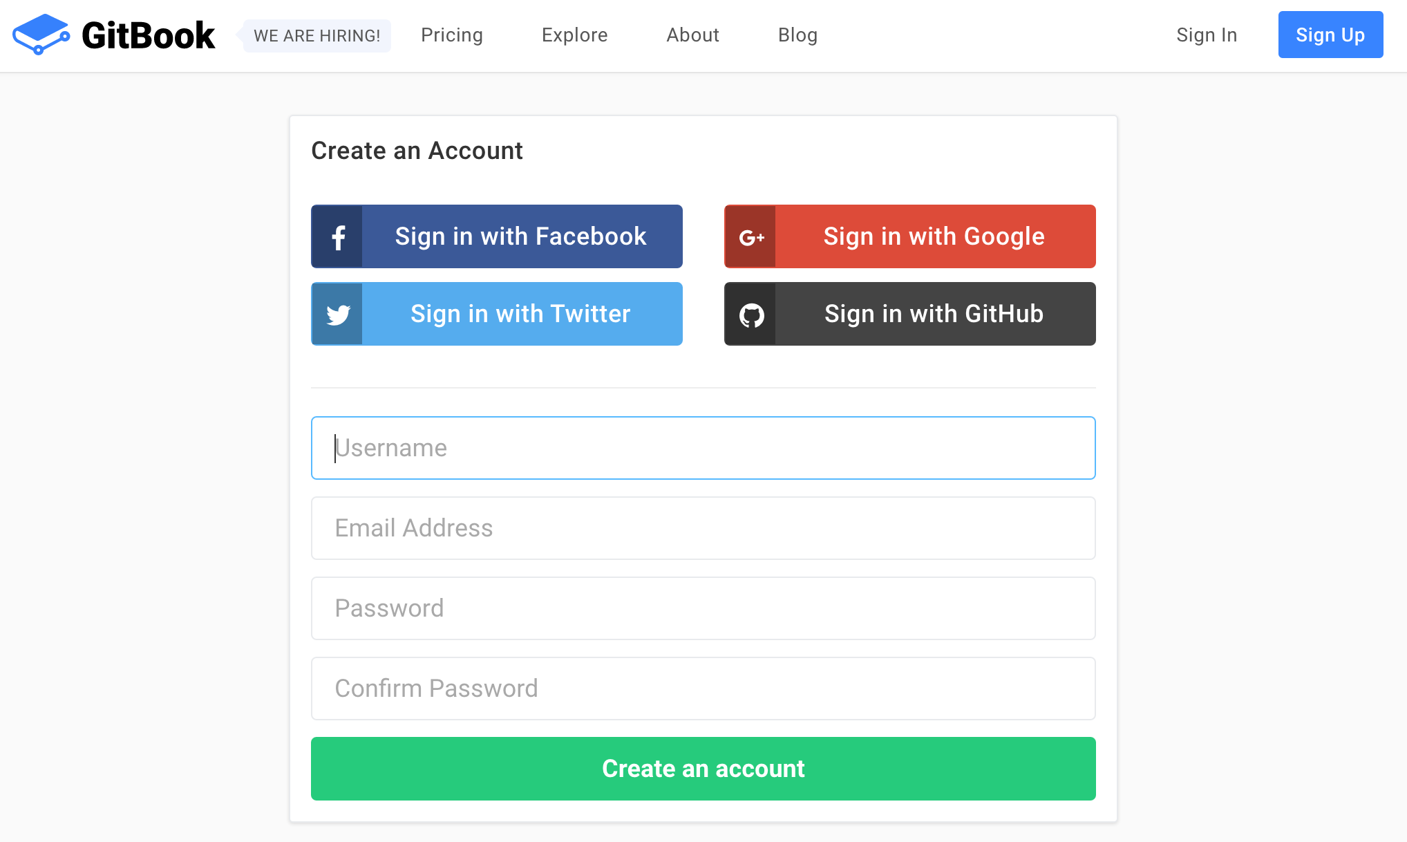1407x842 pixels.
Task: Open the About page
Action: click(x=692, y=35)
